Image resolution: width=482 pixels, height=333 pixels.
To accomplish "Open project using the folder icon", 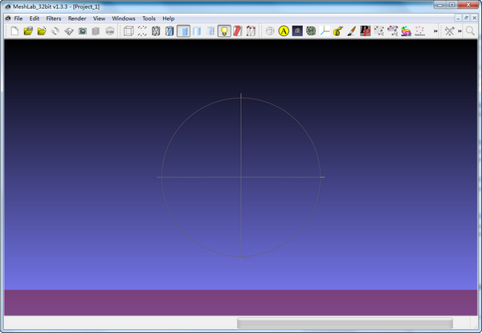I will (28, 31).
